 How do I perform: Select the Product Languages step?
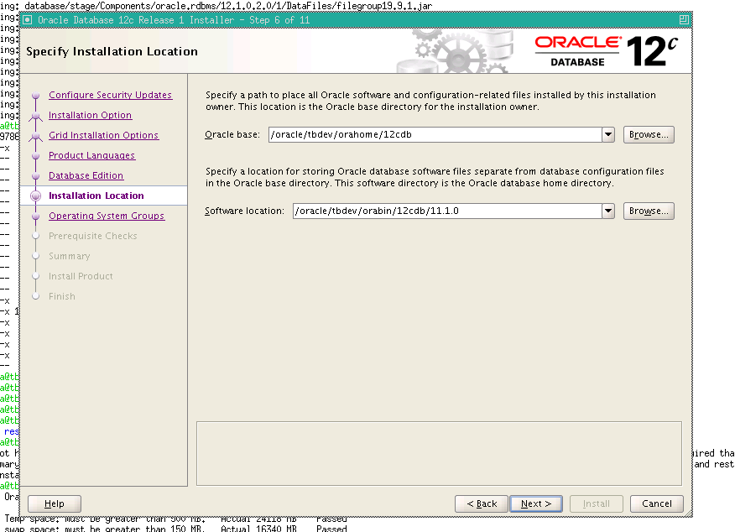pyautogui.click(x=91, y=154)
